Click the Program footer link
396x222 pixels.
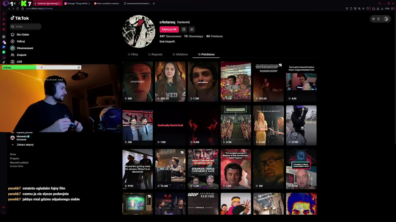click(x=15, y=158)
